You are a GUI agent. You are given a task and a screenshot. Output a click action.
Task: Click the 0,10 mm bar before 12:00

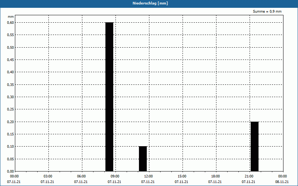click(x=143, y=159)
